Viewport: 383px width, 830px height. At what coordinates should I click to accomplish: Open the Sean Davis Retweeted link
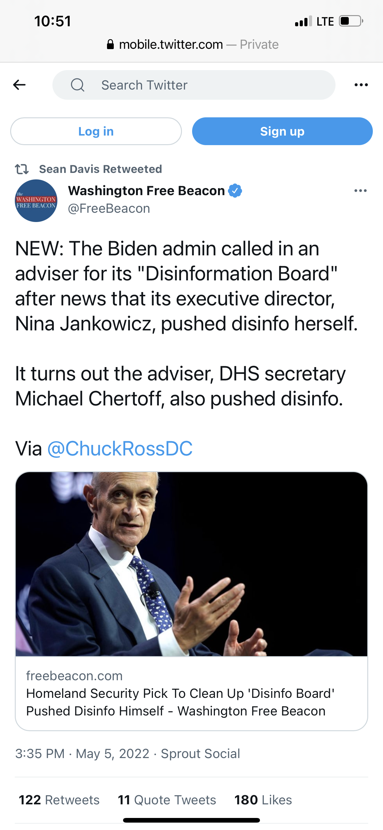pos(101,169)
